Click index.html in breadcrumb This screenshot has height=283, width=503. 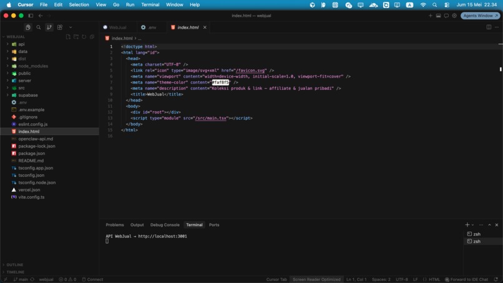tap(122, 38)
